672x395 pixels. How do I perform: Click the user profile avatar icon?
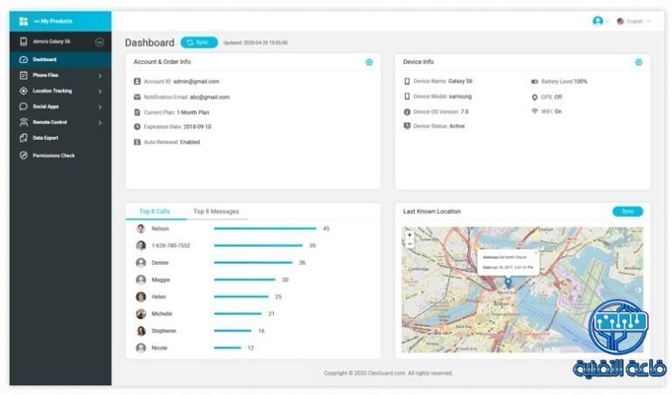(598, 21)
